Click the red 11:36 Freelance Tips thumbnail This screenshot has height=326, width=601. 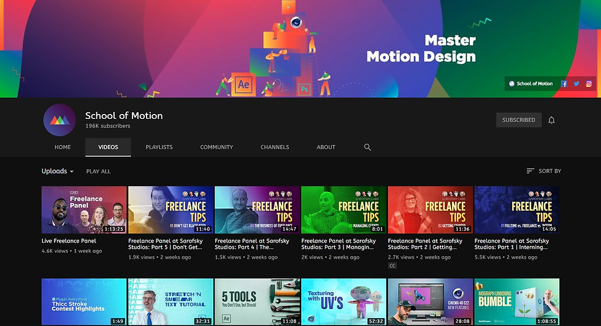[431, 210]
